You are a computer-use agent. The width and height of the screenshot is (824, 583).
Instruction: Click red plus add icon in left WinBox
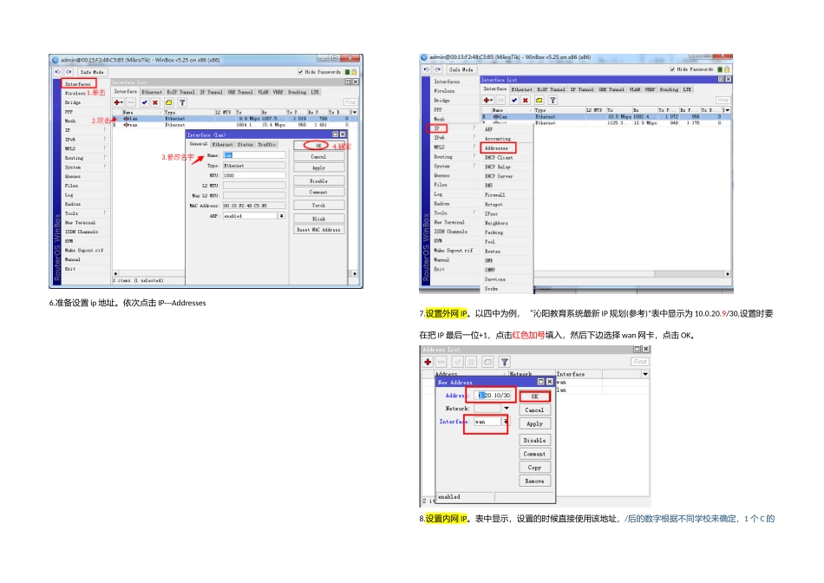(x=118, y=102)
